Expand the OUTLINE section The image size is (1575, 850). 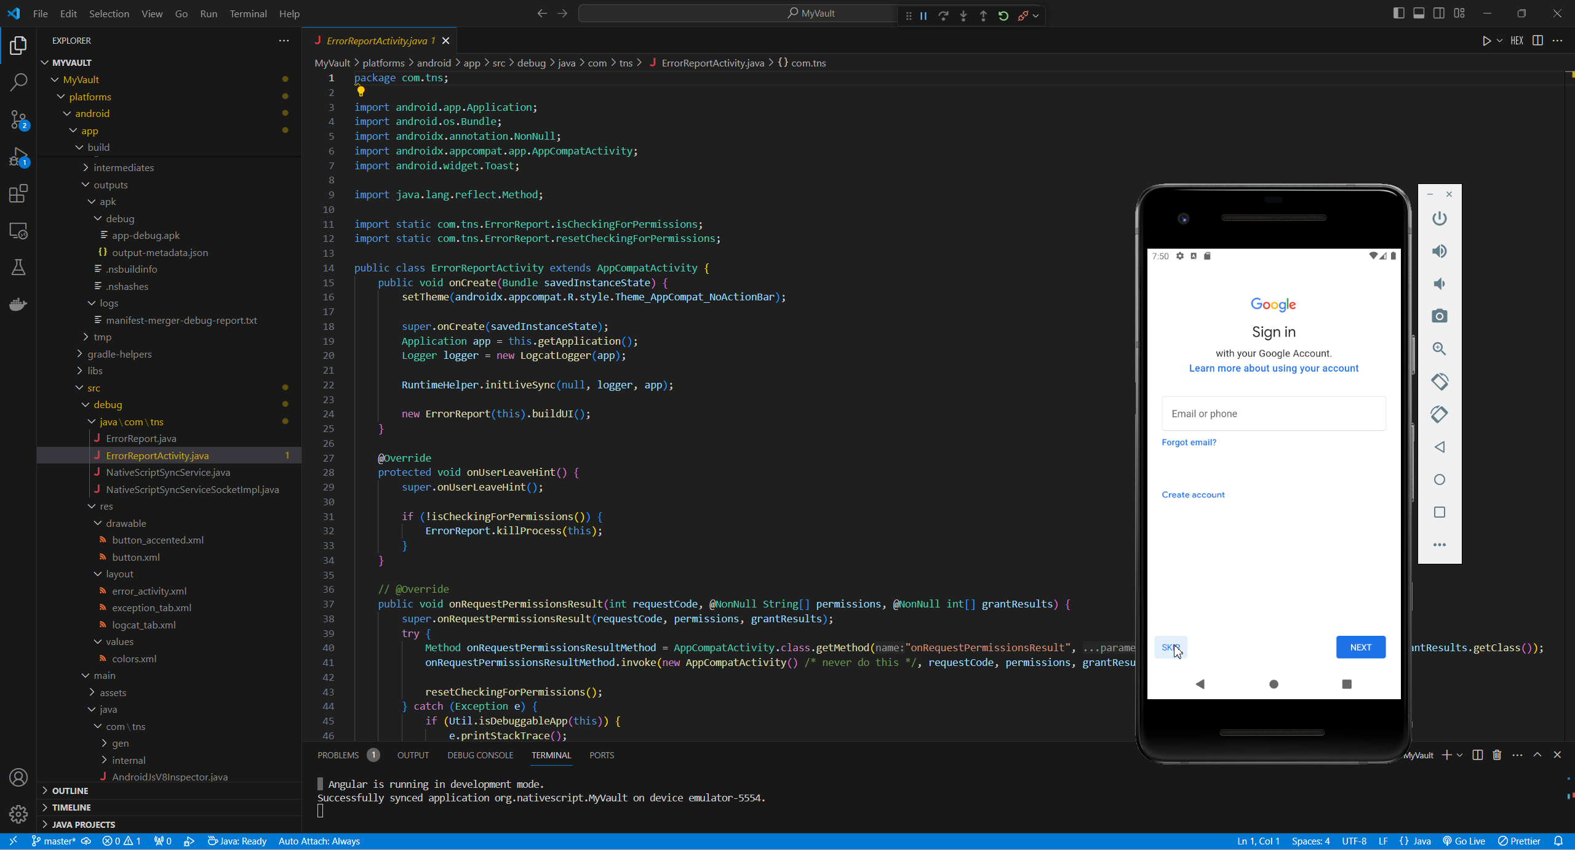point(70,790)
